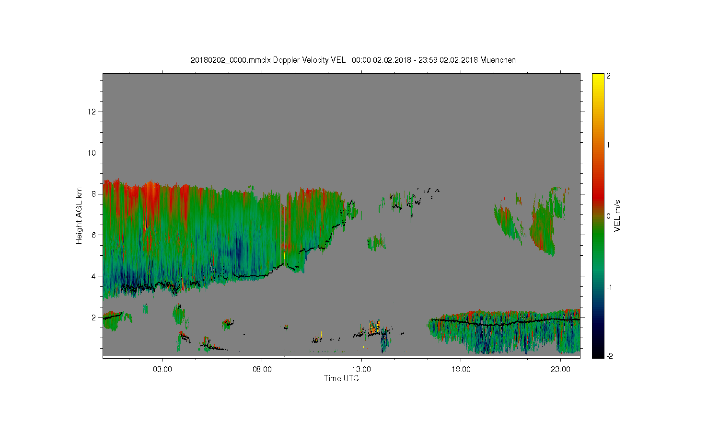Click the '6' height tick label
Image resolution: width=719 pixels, height=431 pixels.
pyautogui.click(x=95, y=235)
